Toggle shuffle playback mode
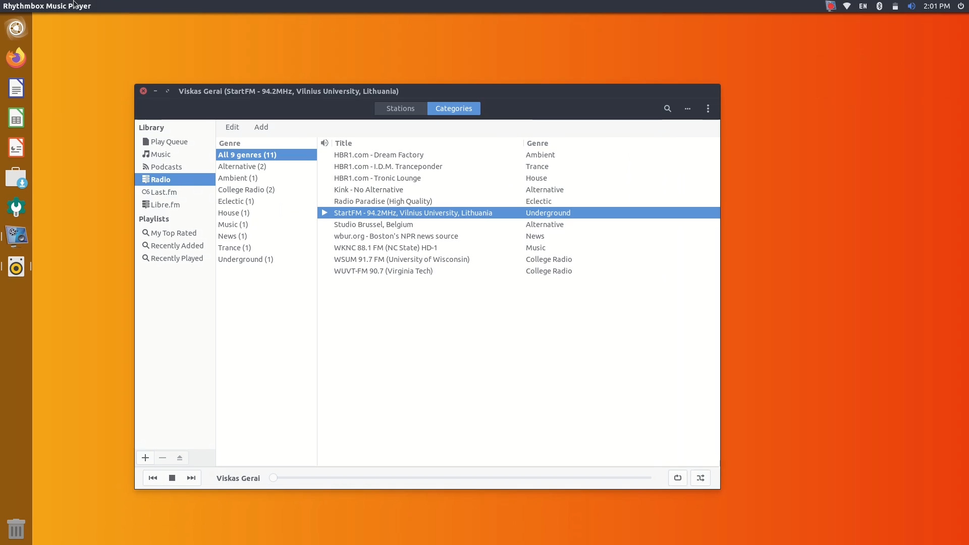This screenshot has width=969, height=545. [x=701, y=478]
